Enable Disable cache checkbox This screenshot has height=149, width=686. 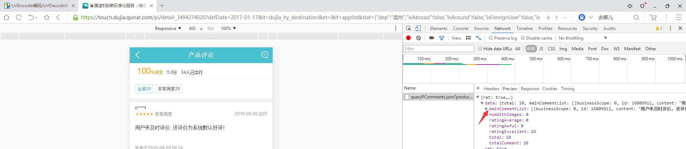point(523,38)
